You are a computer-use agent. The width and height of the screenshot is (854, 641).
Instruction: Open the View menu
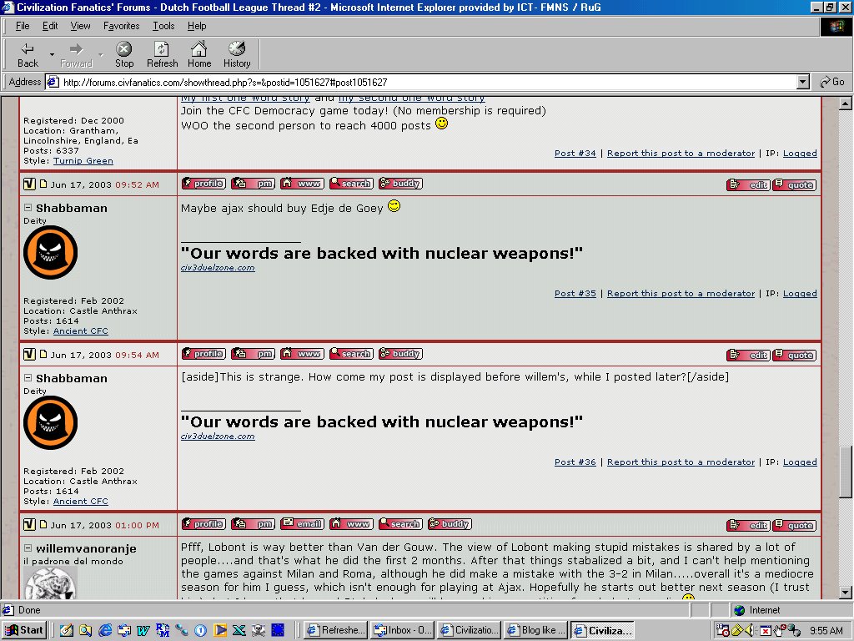coord(81,26)
